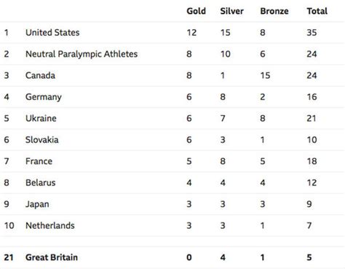Screen dimensions: 345x269
Task: Click Ukraine's total of 21
Action: pos(312,118)
